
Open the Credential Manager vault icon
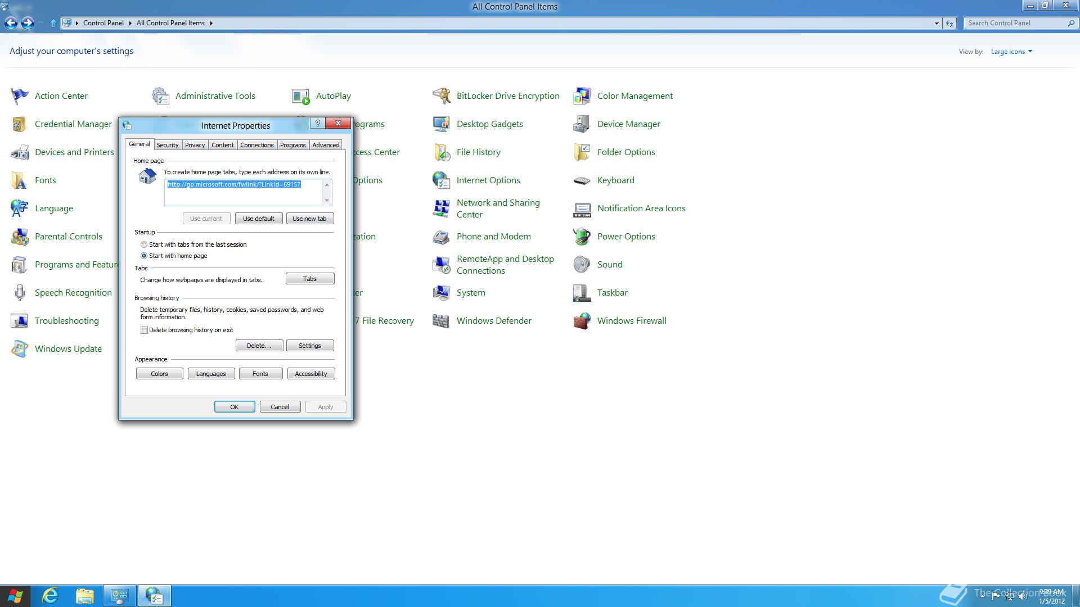tap(20, 124)
